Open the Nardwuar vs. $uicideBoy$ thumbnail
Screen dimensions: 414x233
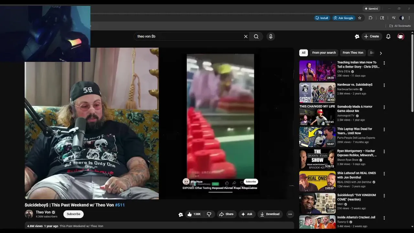317,93
